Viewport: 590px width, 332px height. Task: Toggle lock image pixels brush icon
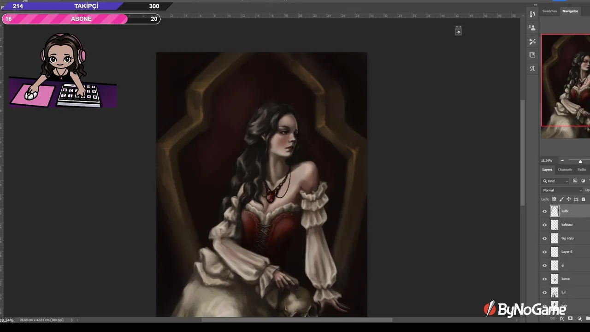tap(561, 199)
